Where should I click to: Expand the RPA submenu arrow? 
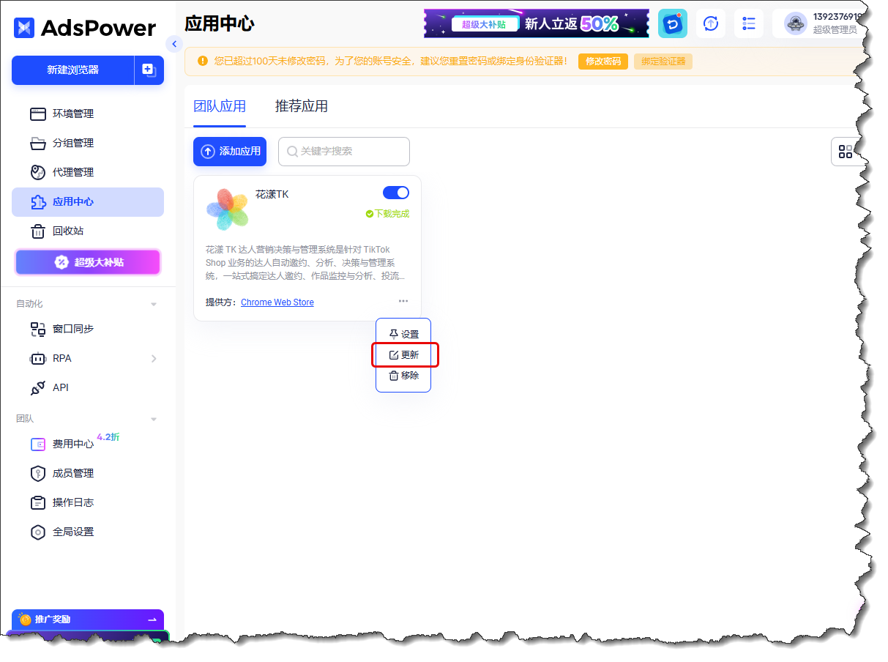tap(154, 359)
